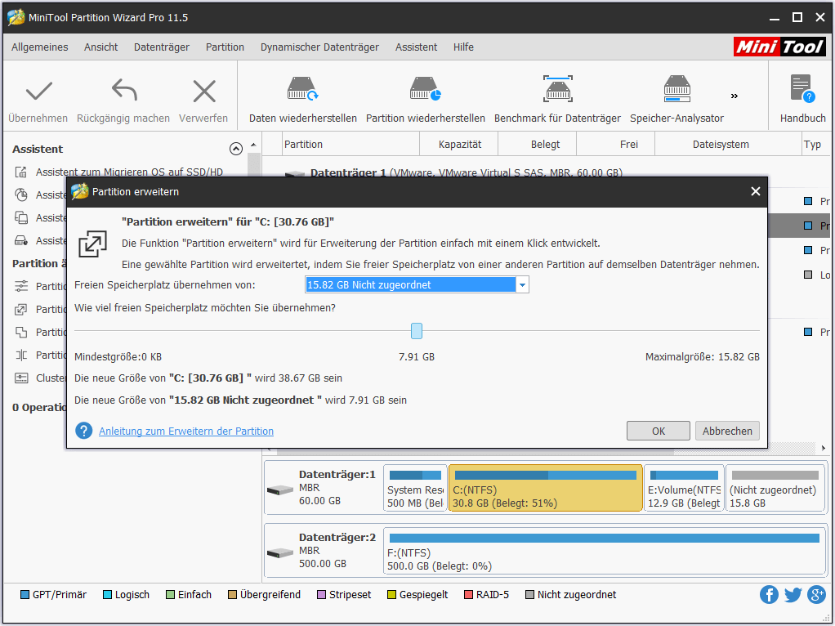Click the Stripeset legend swatch
Image resolution: width=835 pixels, height=626 pixels.
pyautogui.click(x=321, y=595)
